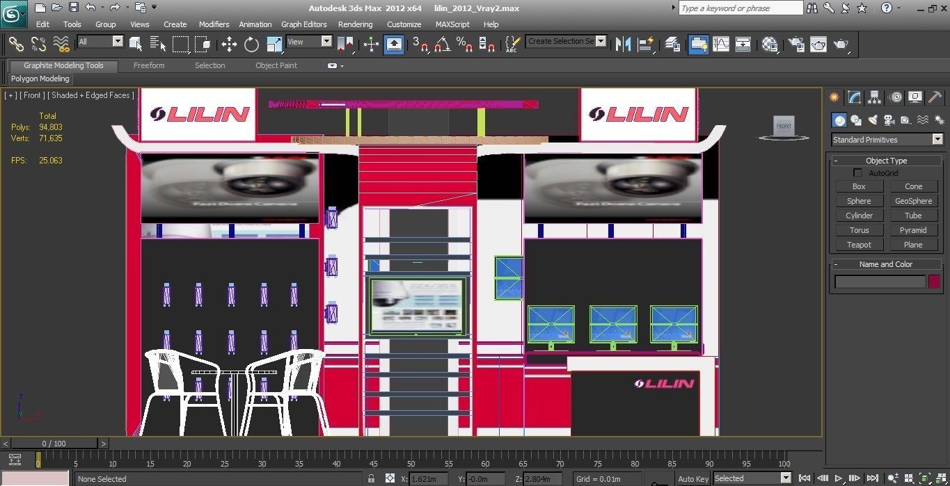The width and height of the screenshot is (950, 486).
Task: Toggle the 3D Snaps button
Action: click(420, 44)
